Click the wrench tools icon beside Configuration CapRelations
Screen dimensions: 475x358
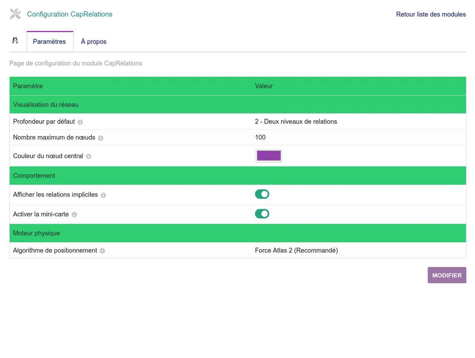tap(15, 14)
